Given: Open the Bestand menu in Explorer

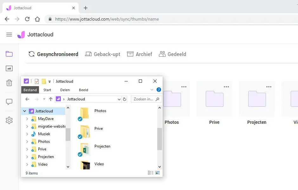Looking at the screenshot, I should tap(30, 90).
